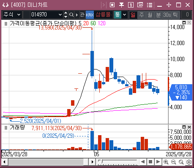
Task: Click the low price label 2,520(2025/04/01)
Action: pos(41,121)
